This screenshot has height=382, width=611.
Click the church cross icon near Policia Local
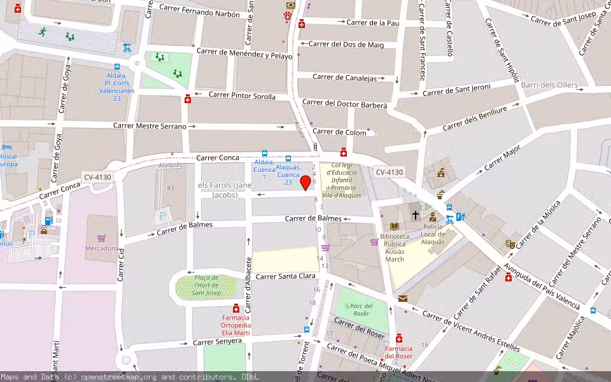[x=415, y=215]
